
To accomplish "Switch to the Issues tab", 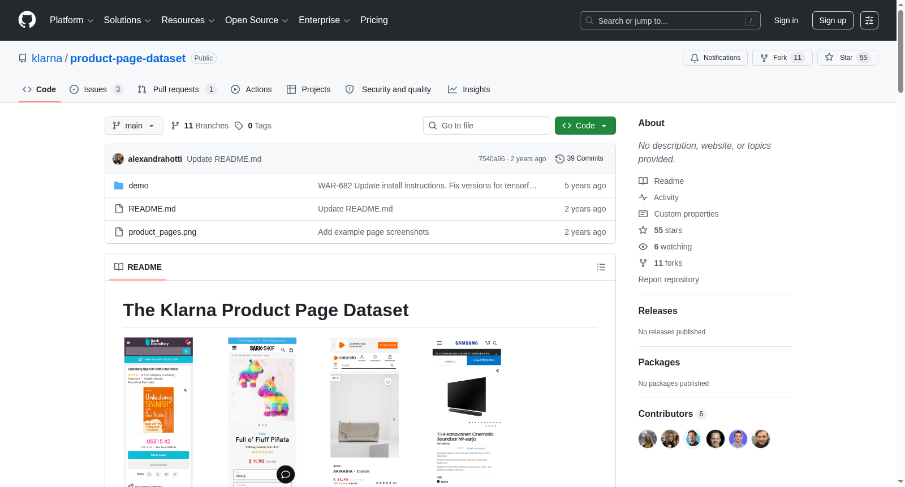I will pos(96,89).
